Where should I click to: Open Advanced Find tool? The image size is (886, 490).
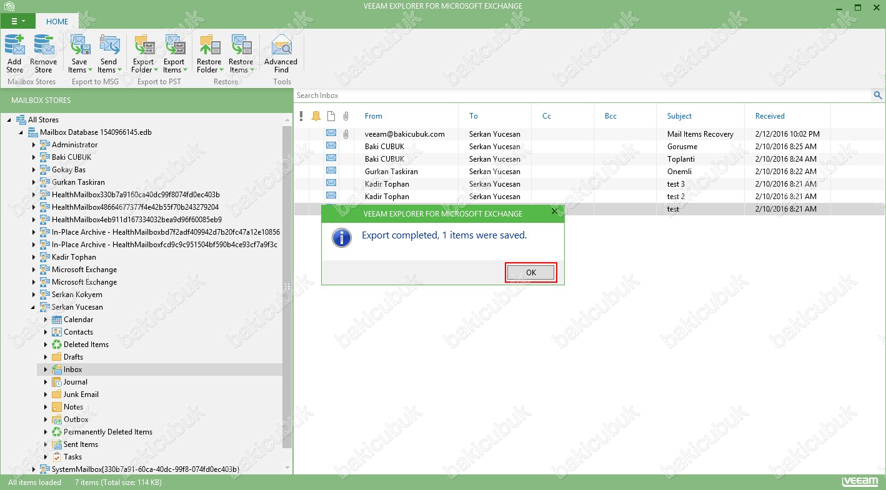281,54
